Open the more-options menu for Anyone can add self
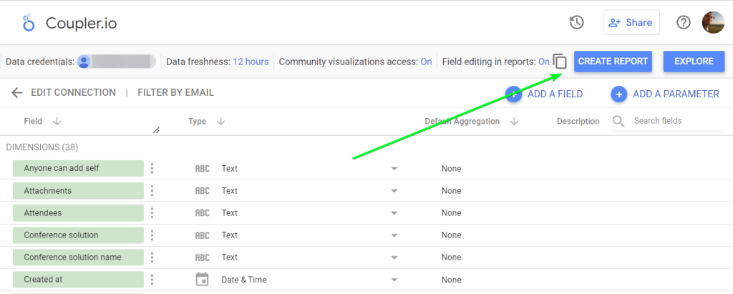Viewport: 733px width, 294px height. coord(152,168)
